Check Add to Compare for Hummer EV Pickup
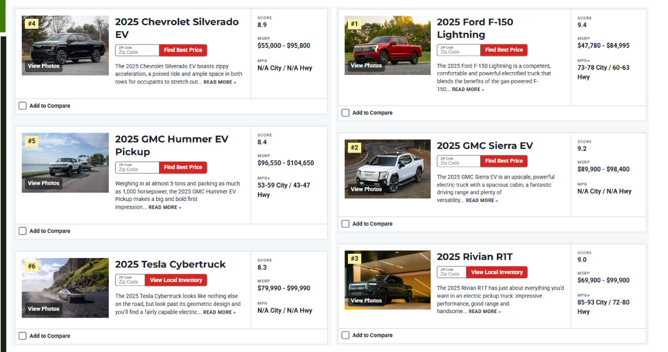Screen dimensions: 668x352 (x=23, y=231)
